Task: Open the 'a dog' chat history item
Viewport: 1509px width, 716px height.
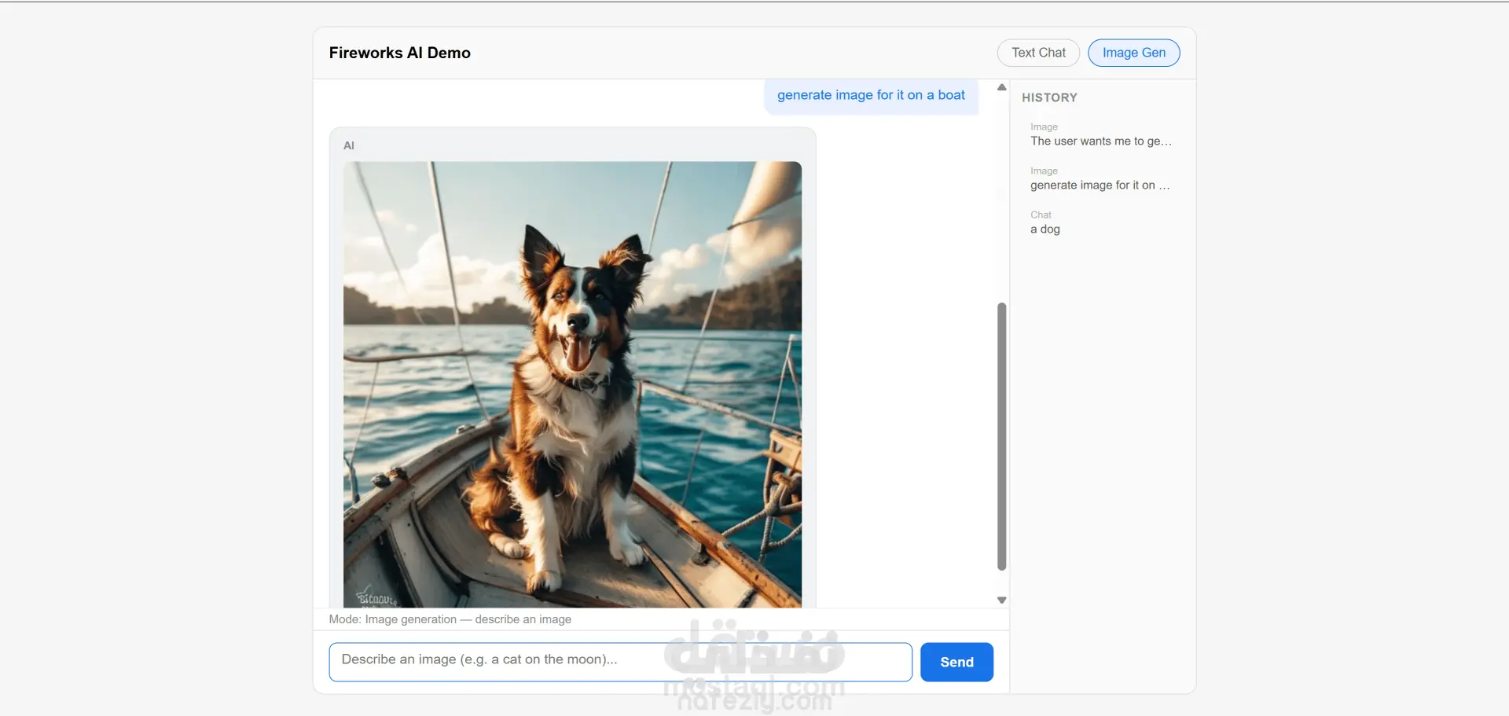Action: [x=1101, y=223]
